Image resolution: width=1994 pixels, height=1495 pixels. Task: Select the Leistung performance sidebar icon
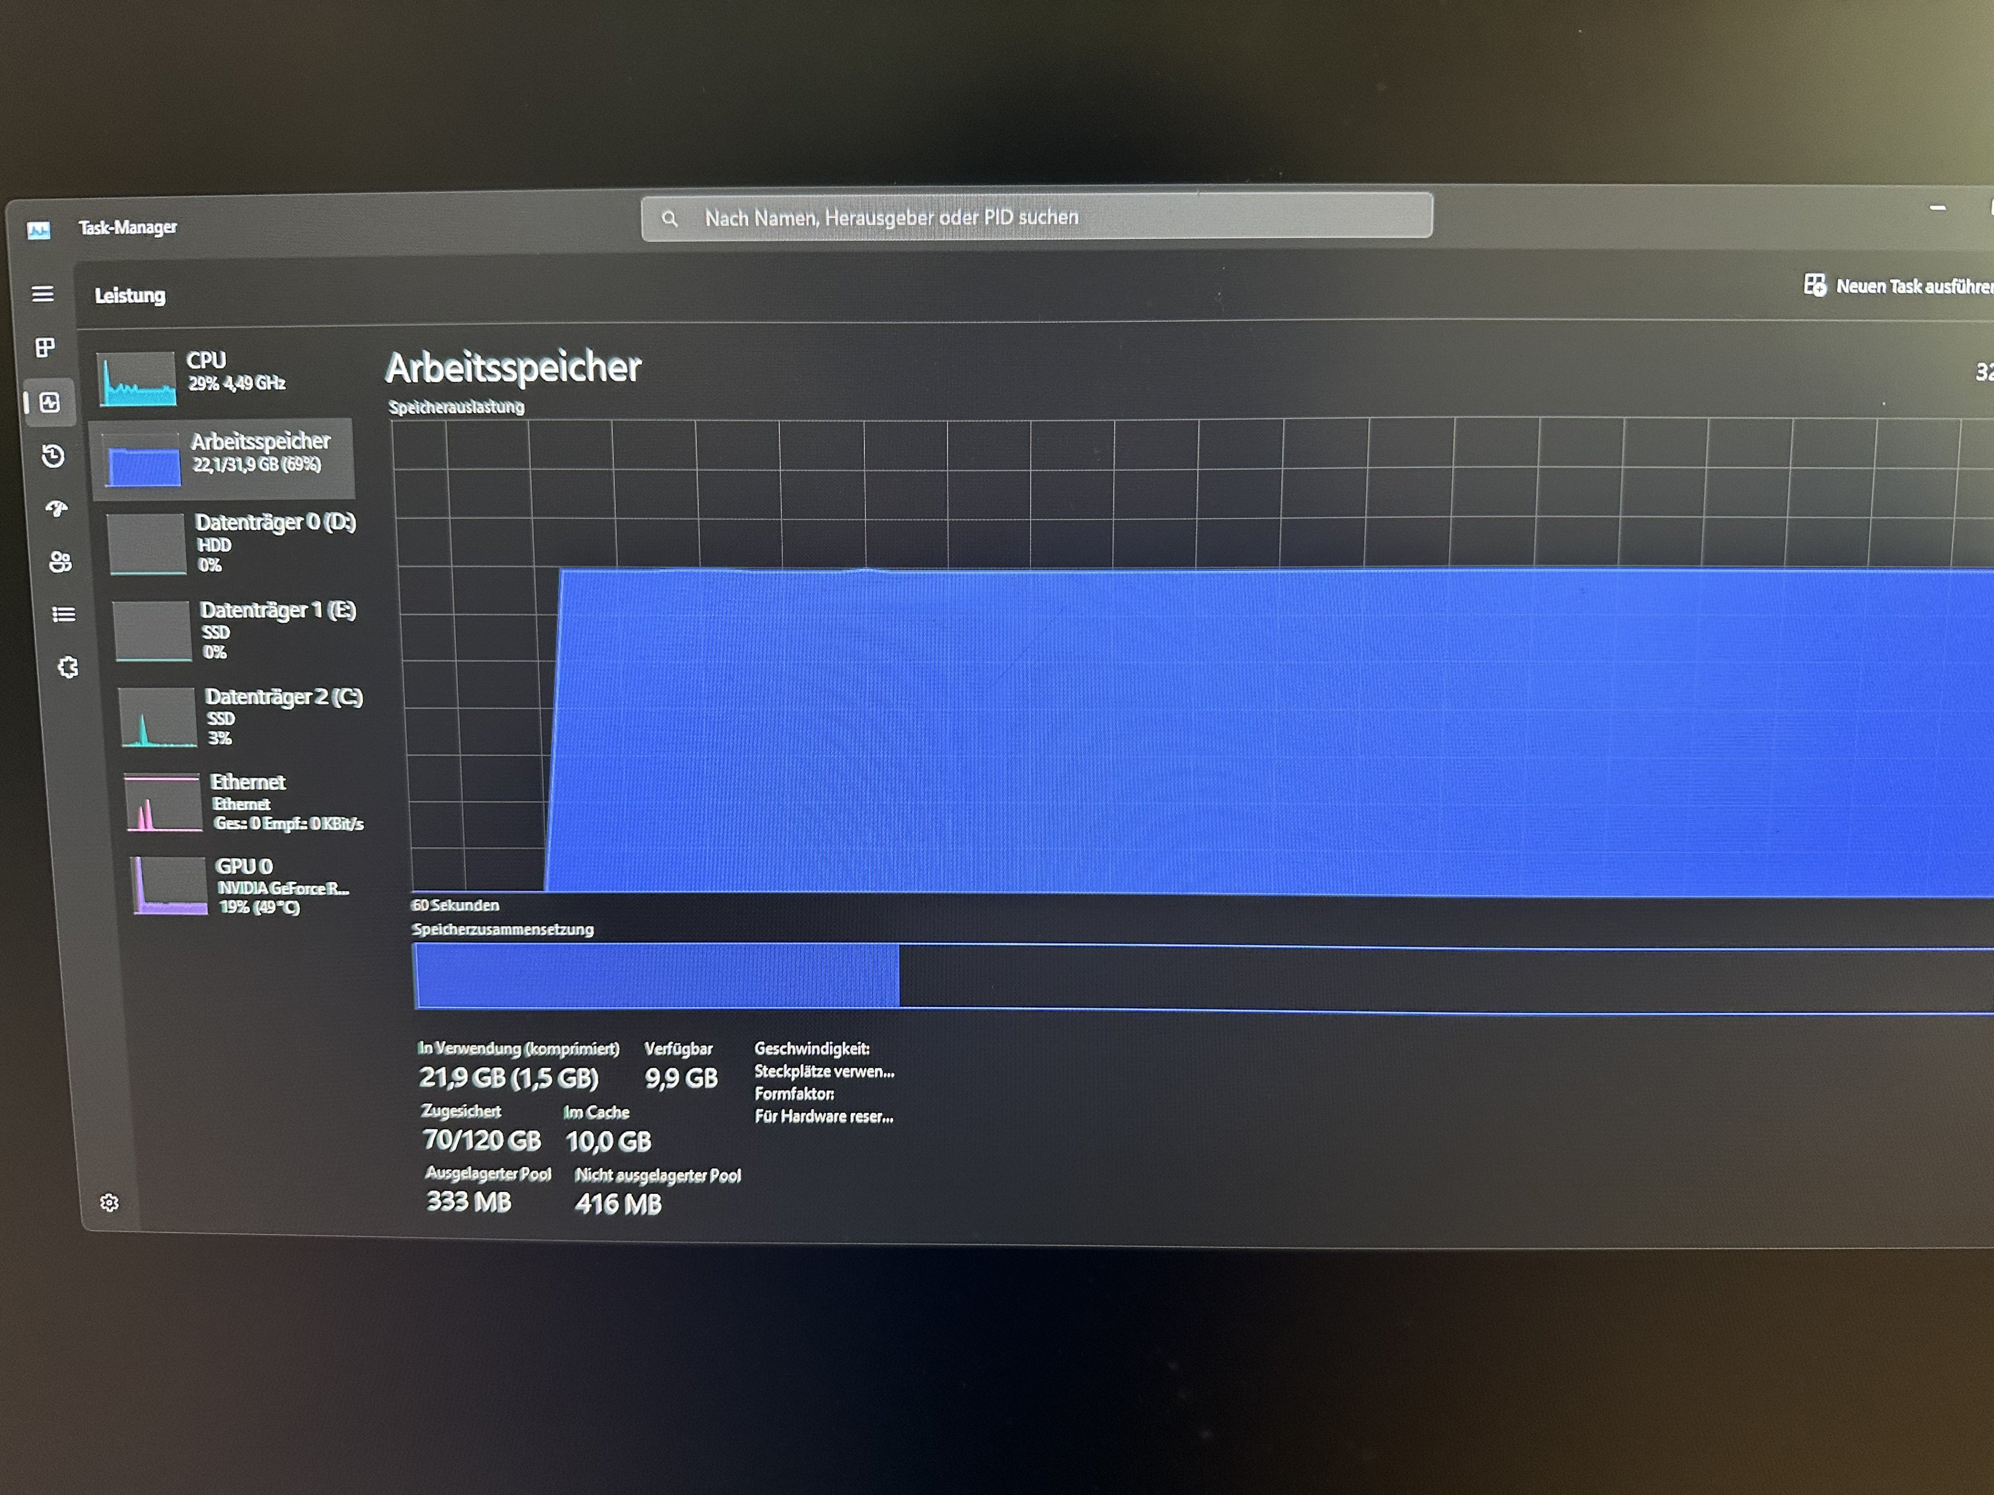click(49, 402)
